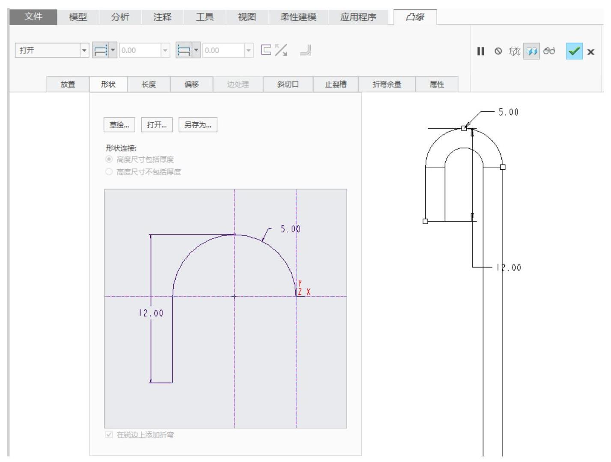
Task: Click 12.00 height dimension in model view
Action: pos(509,268)
